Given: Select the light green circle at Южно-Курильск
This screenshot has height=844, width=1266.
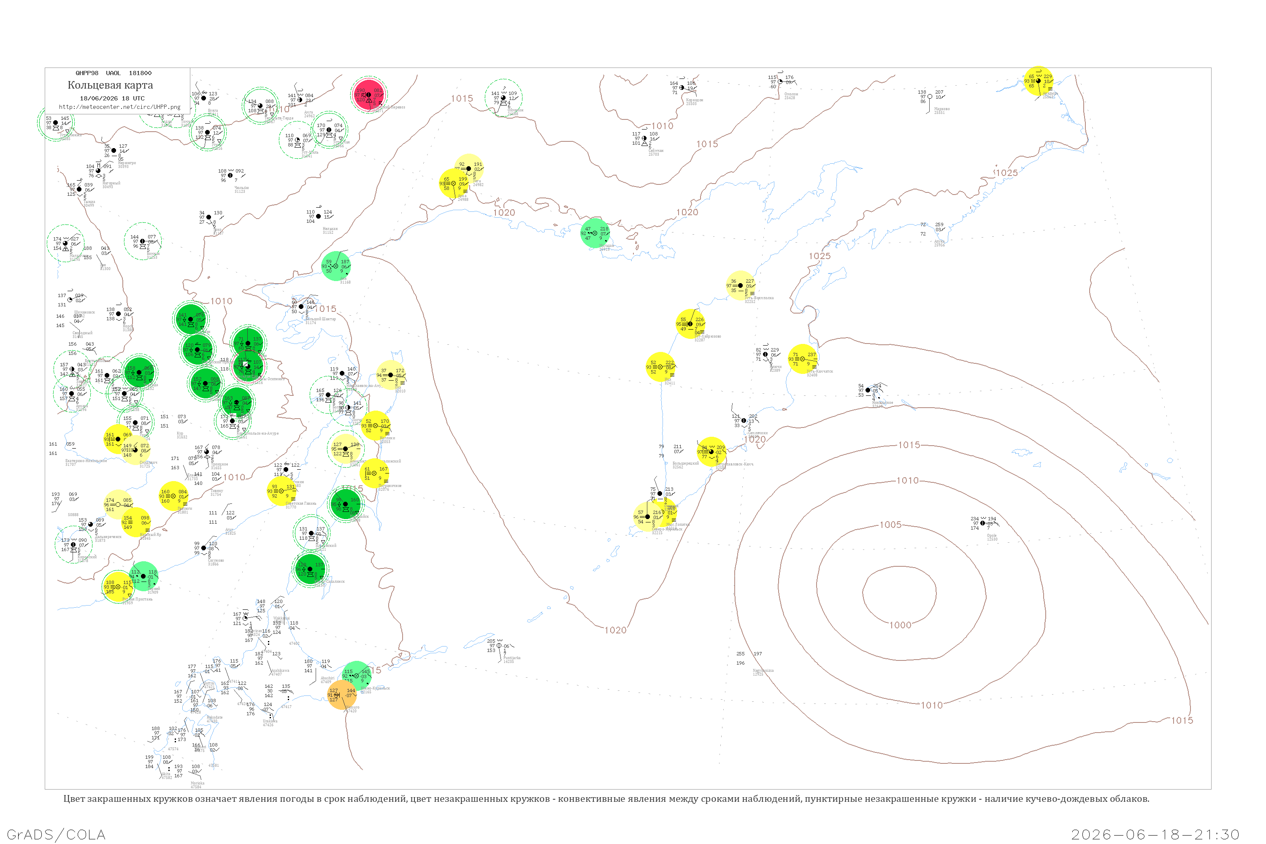Looking at the screenshot, I should (x=356, y=676).
